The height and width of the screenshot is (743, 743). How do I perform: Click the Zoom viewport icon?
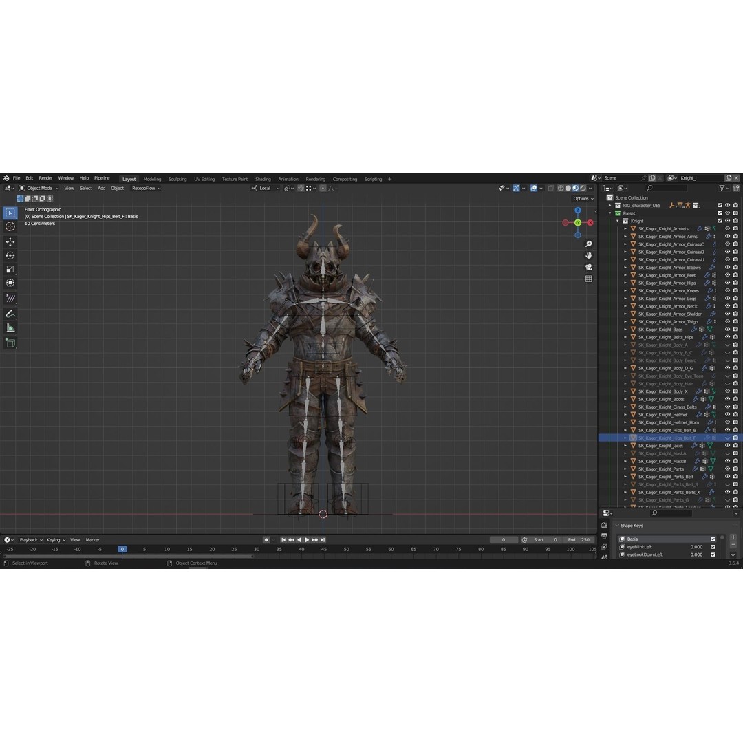(x=588, y=244)
